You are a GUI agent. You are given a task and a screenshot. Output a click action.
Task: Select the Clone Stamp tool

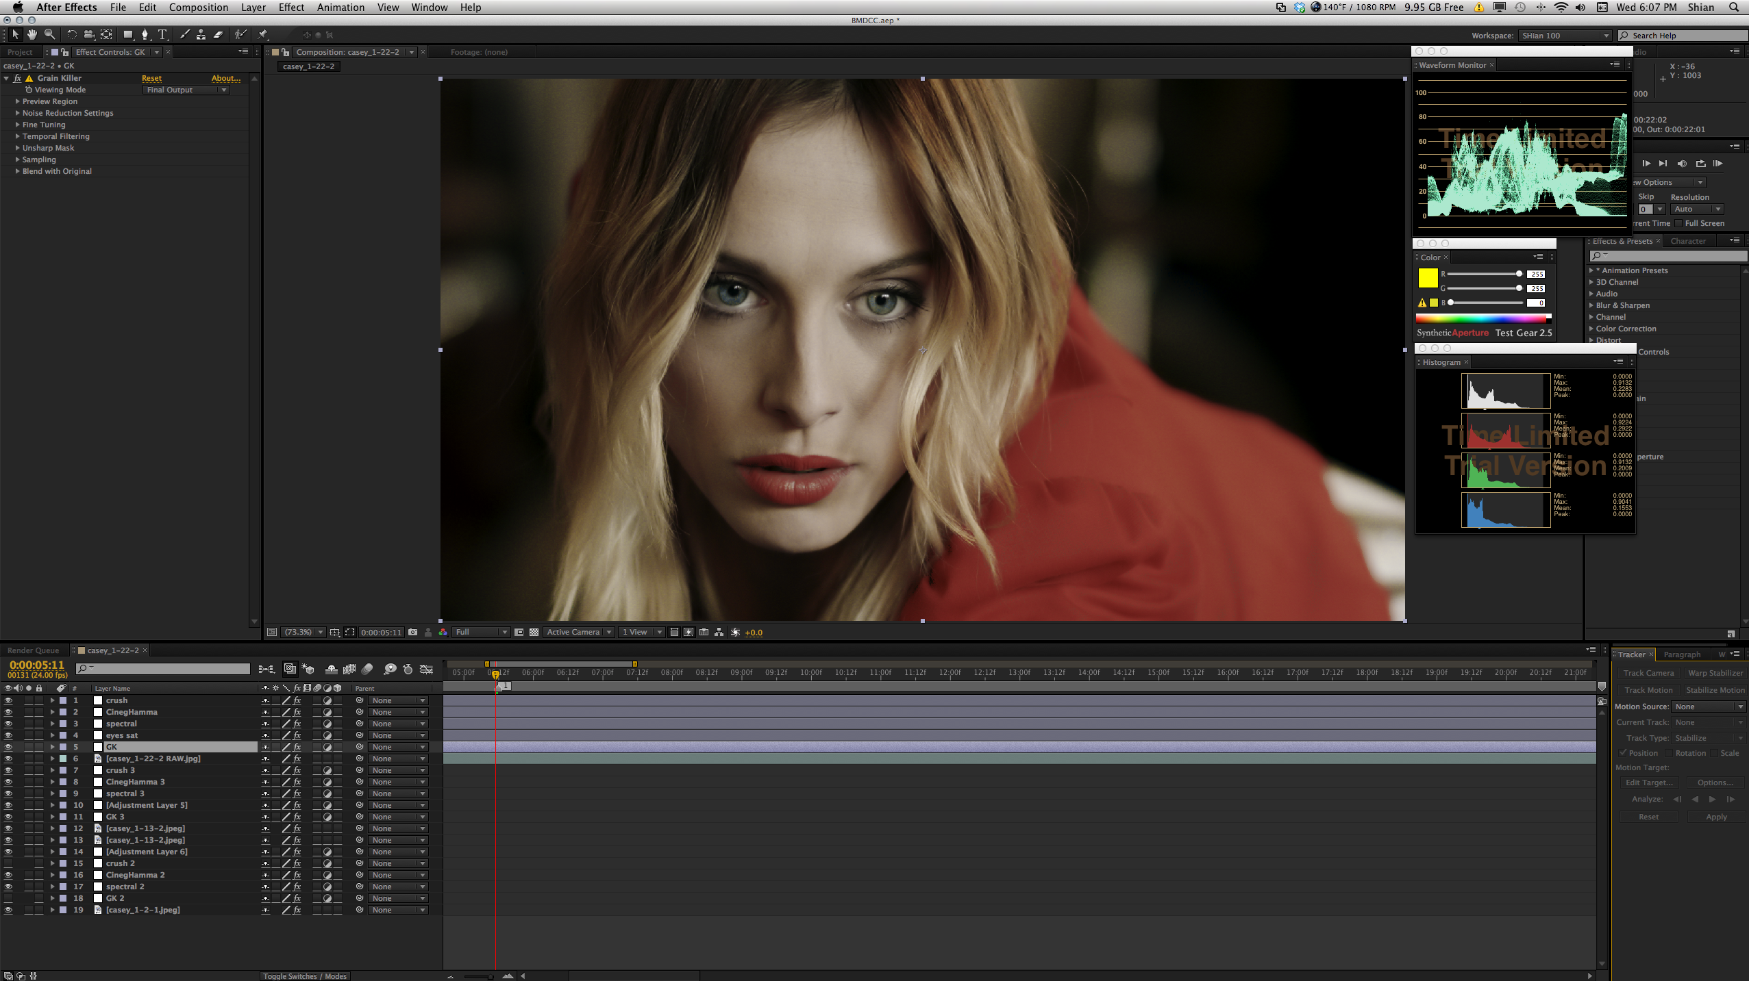pos(201,34)
